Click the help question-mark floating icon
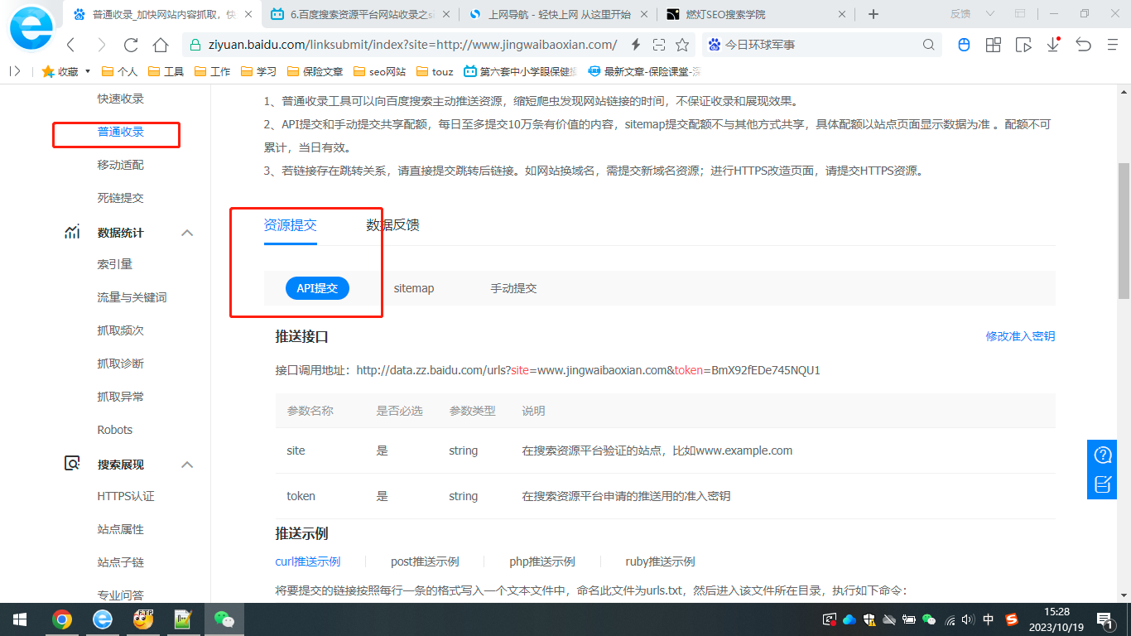This screenshot has height=636, width=1131. (1103, 455)
